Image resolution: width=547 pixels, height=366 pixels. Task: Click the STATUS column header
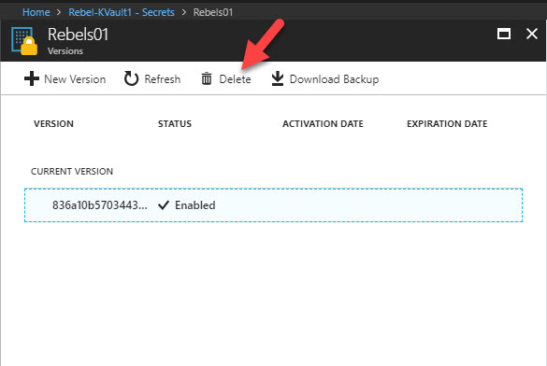coord(175,124)
